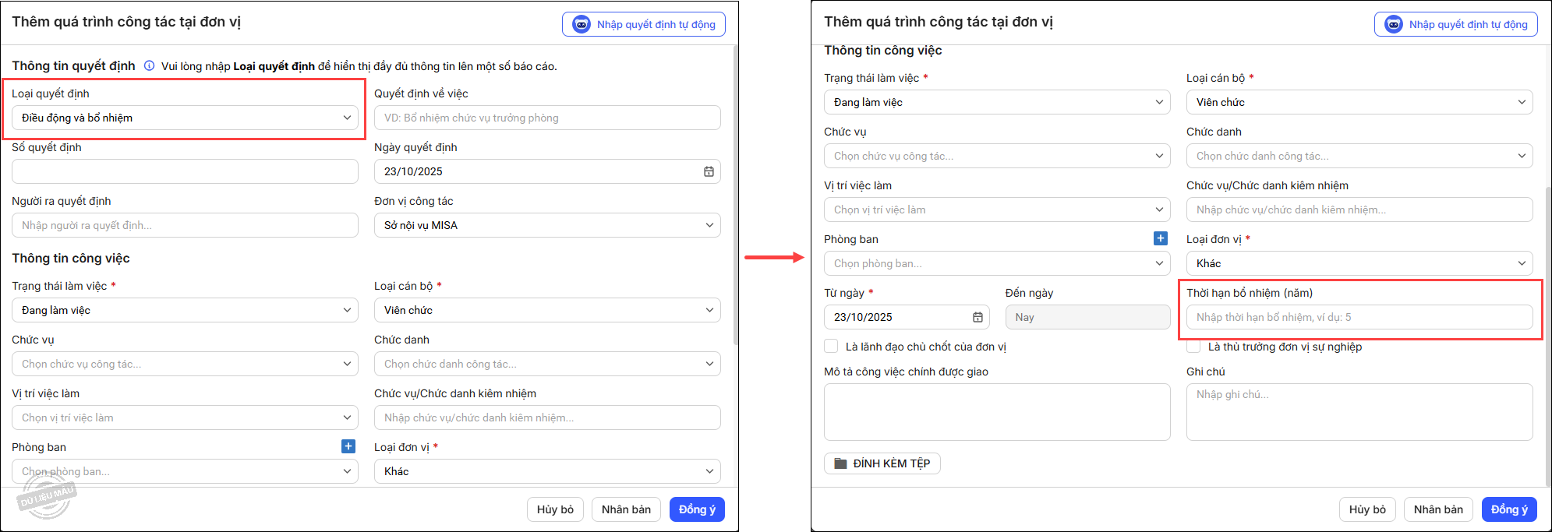The height and width of the screenshot is (532, 1552).
Task: Open the Loại quyết định dropdown
Action: point(185,118)
